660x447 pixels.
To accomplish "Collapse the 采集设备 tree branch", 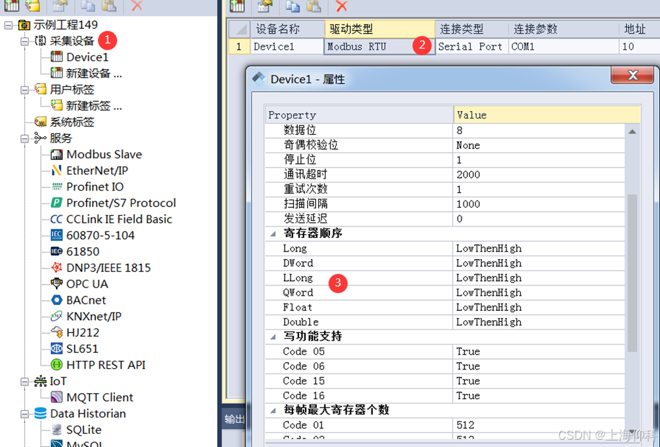I will [x=24, y=41].
